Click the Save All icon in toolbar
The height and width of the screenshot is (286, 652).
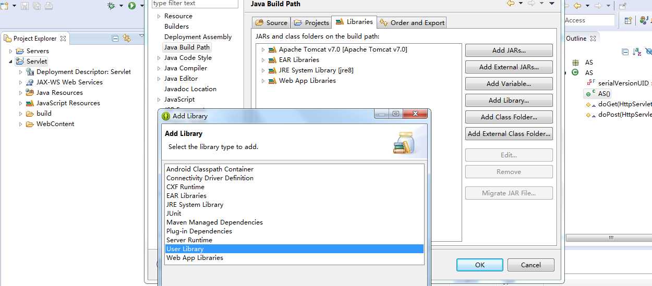37,6
